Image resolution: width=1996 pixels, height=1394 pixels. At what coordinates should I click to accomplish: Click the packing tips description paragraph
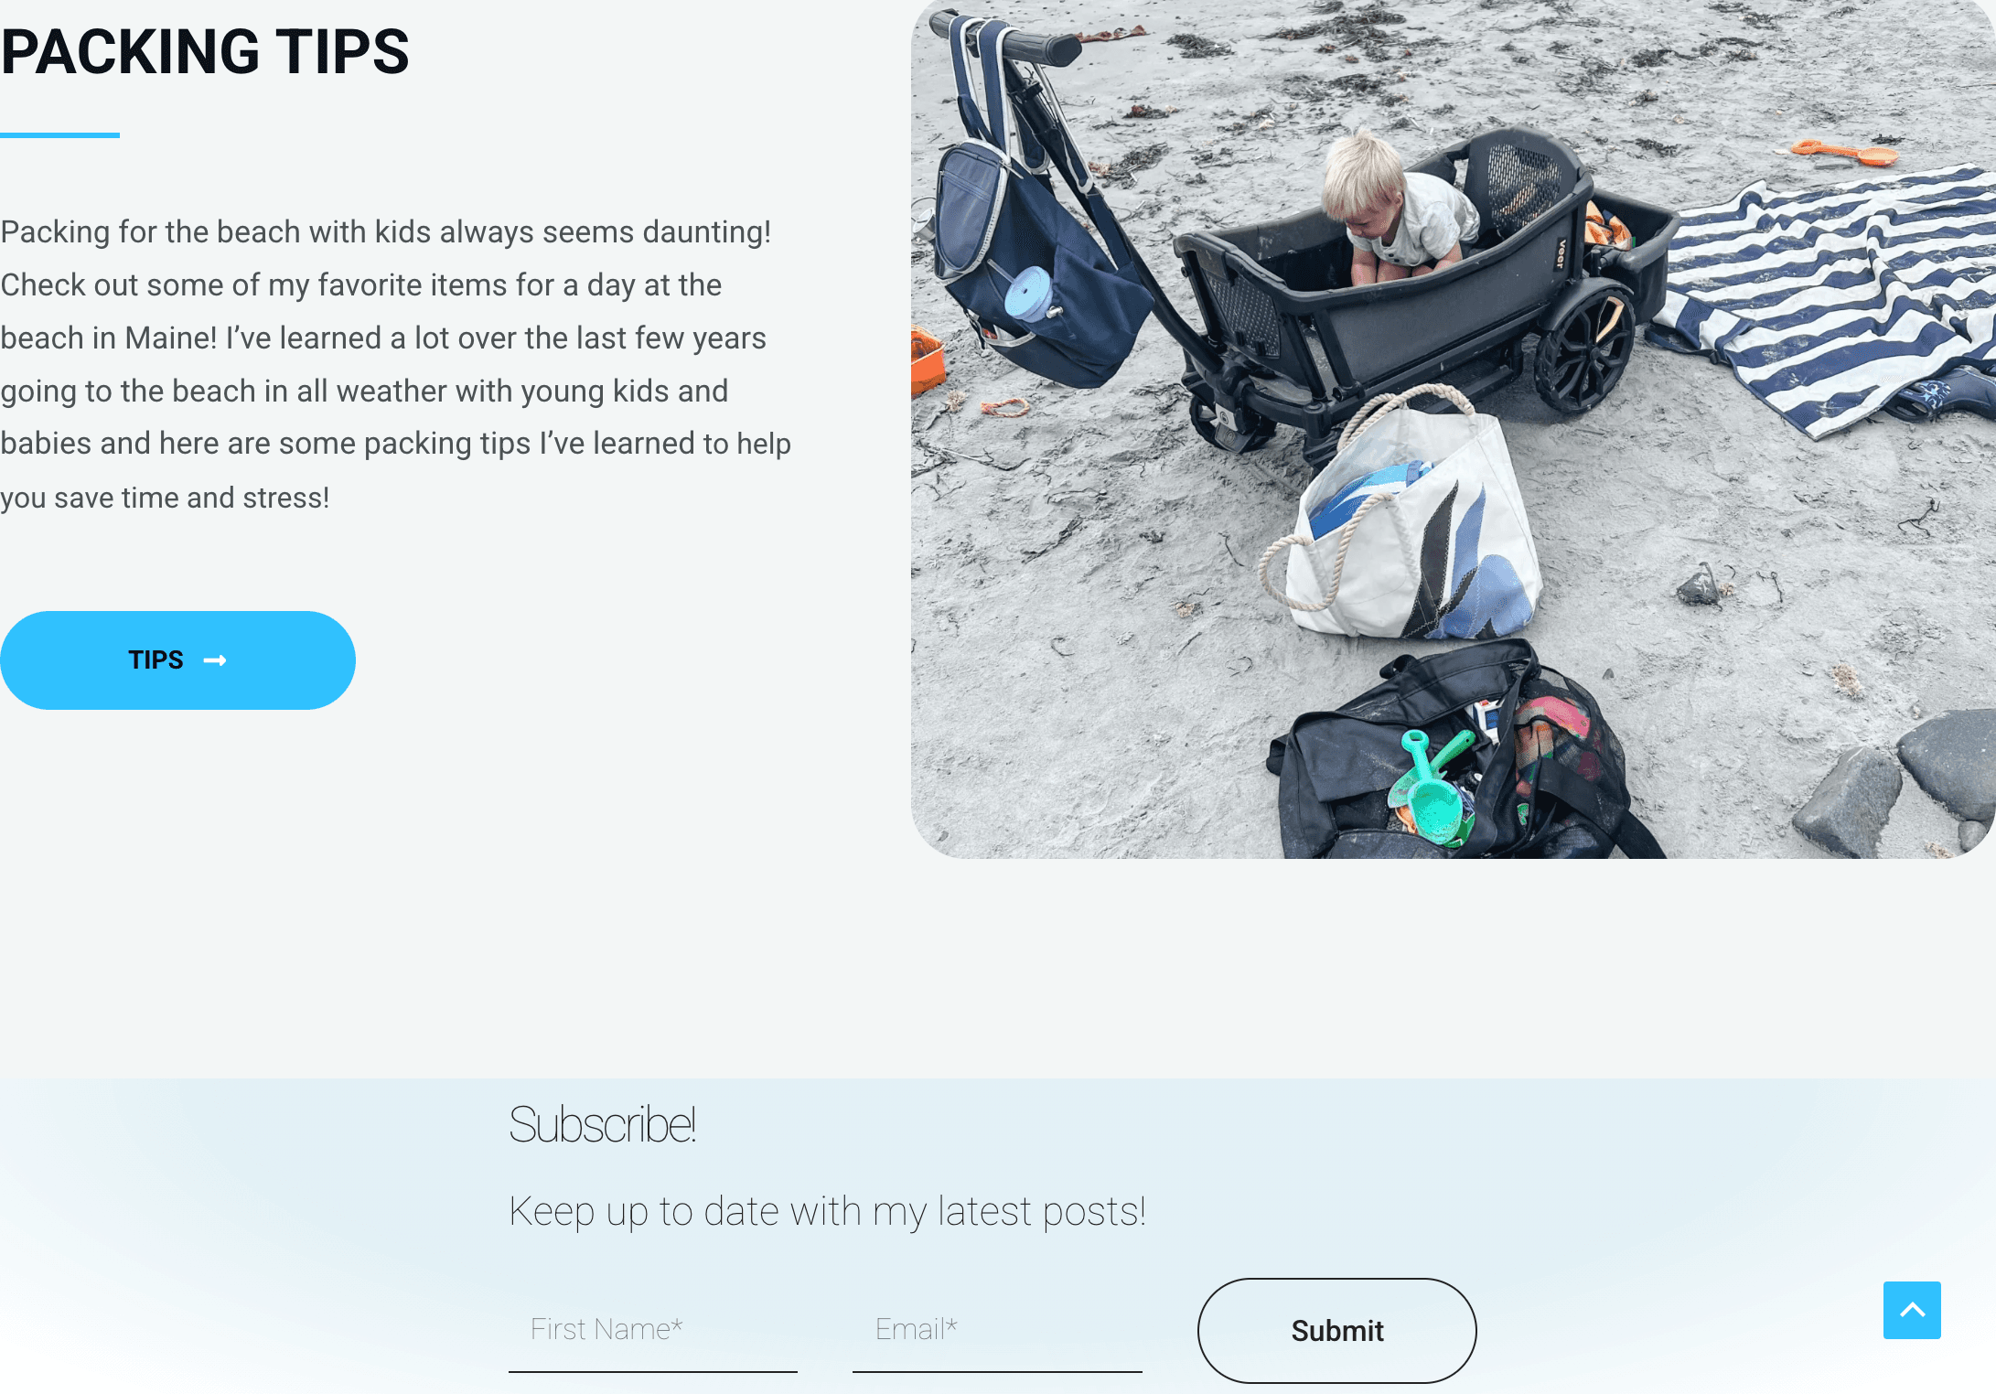click(x=395, y=365)
